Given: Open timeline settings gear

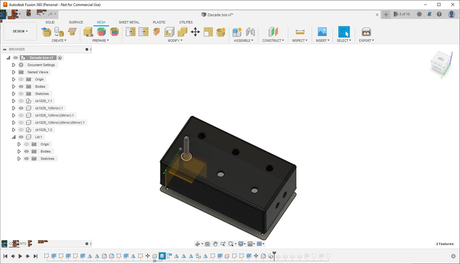Looking at the screenshot, I should (453, 256).
